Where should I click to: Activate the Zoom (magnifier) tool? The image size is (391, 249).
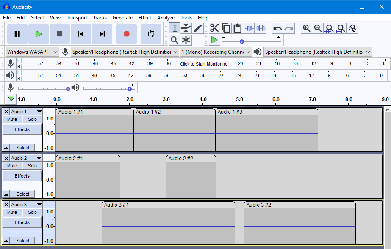click(x=175, y=40)
